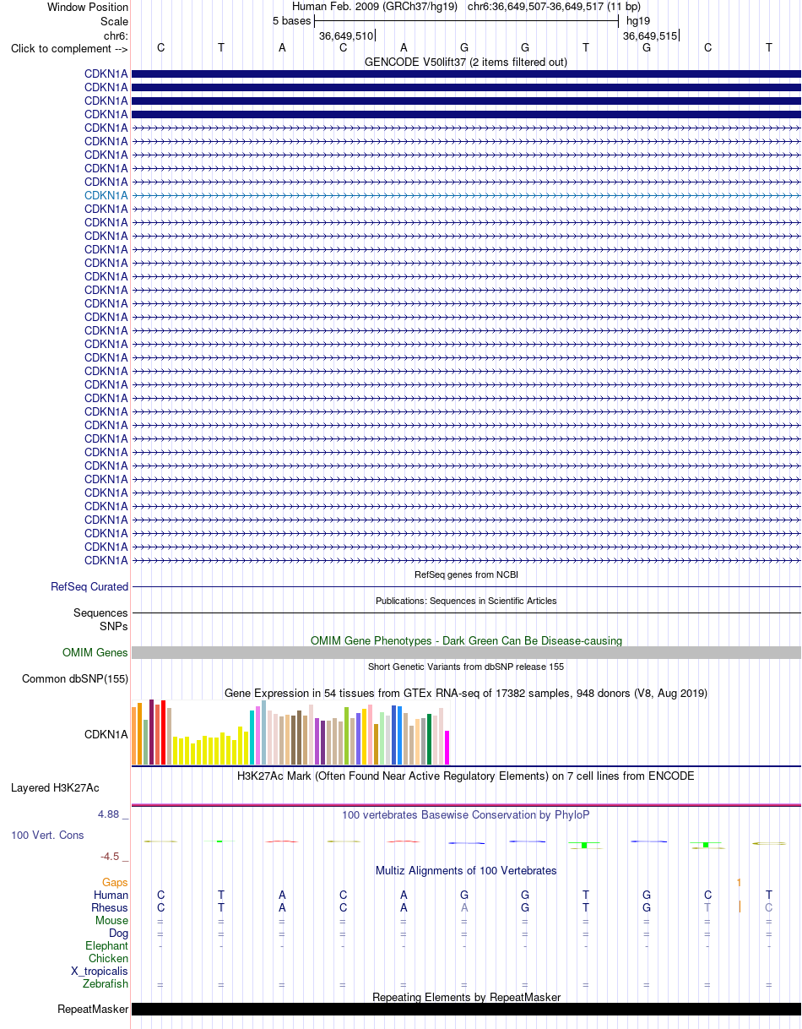802x1029 pixels.
Task: Click the H3K27Ac Mark track title
Action: click(466, 776)
